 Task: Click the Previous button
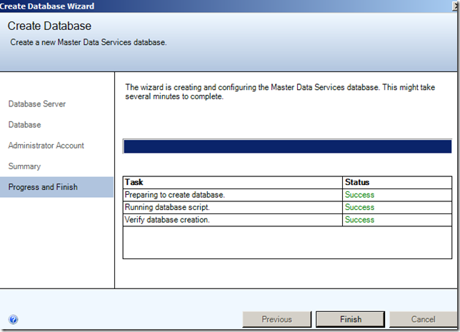(x=276, y=319)
